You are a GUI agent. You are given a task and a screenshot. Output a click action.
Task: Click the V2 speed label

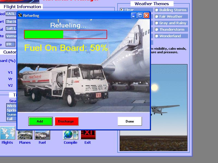(10, 85)
